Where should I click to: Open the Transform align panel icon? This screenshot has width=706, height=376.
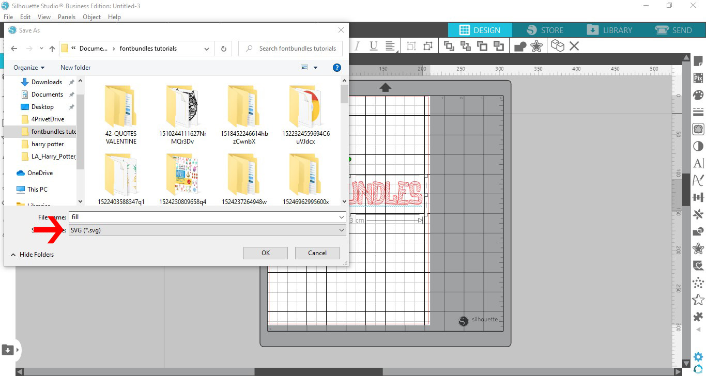698,197
